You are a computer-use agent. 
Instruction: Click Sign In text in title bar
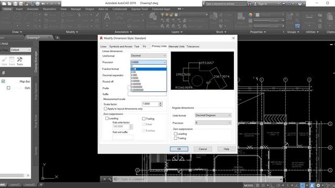pos(263,4)
